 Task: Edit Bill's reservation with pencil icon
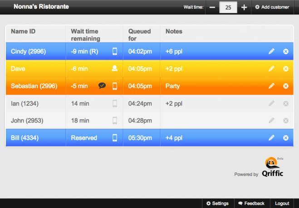tap(271, 138)
